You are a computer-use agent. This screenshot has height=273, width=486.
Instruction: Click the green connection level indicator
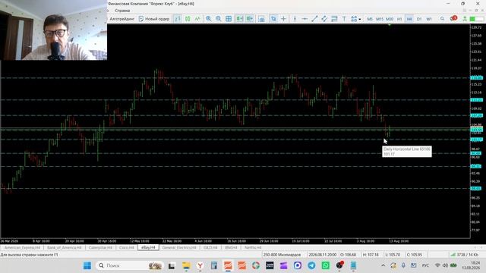coord(476,19)
